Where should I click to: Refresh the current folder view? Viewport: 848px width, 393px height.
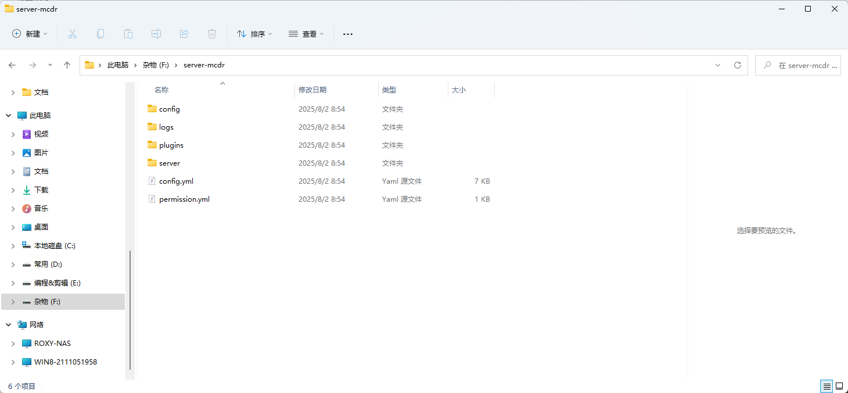coord(738,65)
